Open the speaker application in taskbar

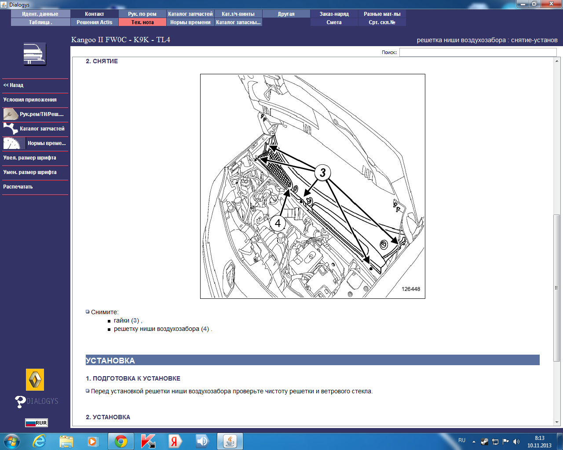click(x=202, y=441)
